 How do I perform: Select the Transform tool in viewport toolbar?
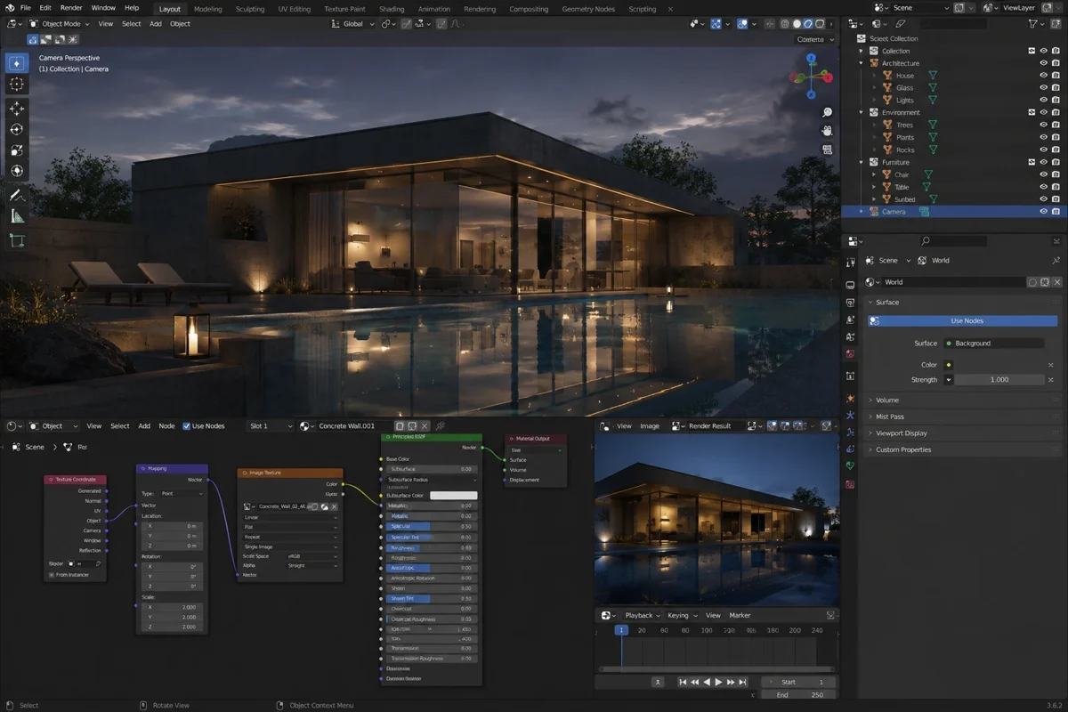click(x=16, y=171)
